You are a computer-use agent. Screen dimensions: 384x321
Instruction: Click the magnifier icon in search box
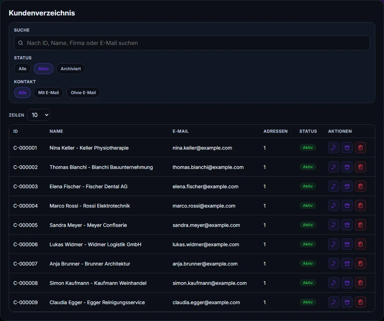click(x=21, y=43)
